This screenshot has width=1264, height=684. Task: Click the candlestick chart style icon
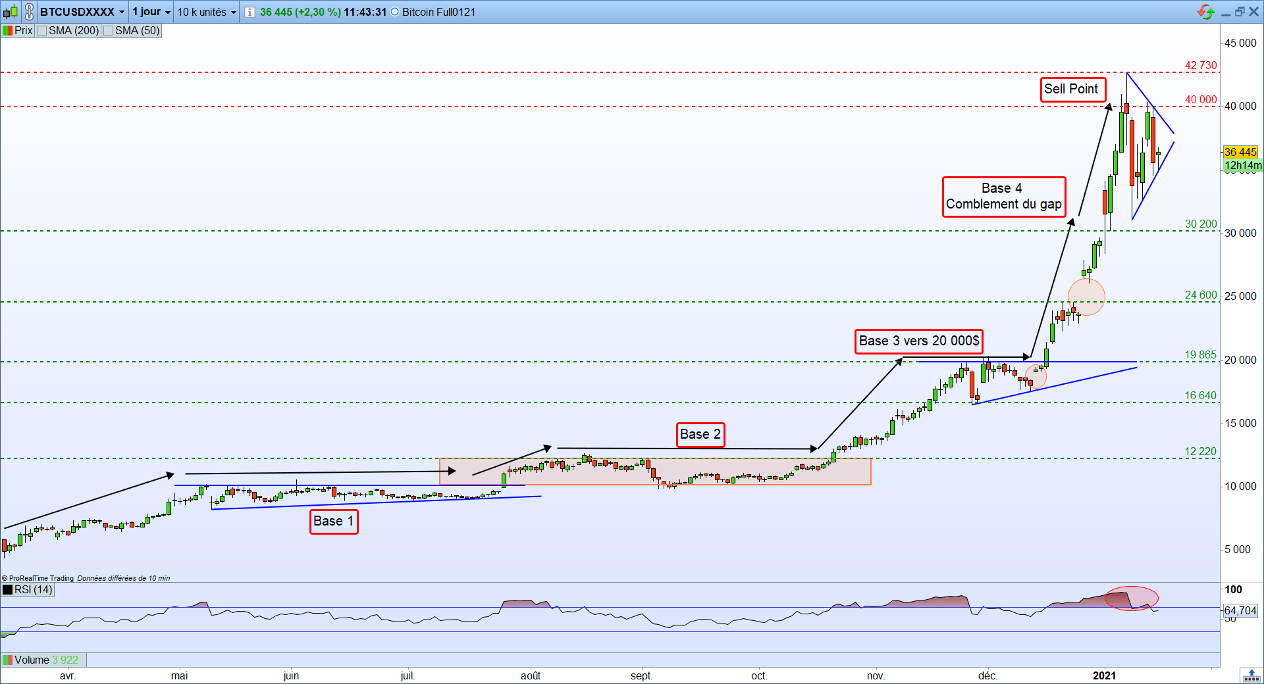[11, 12]
